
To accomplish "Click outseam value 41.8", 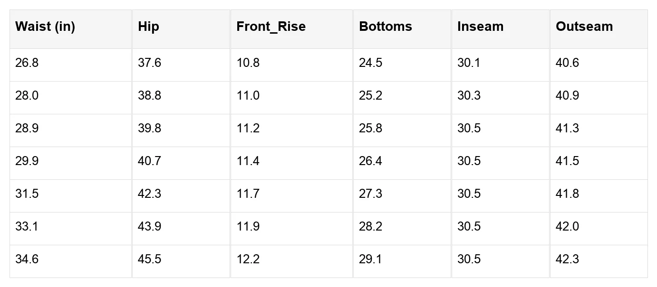I will click(567, 194).
